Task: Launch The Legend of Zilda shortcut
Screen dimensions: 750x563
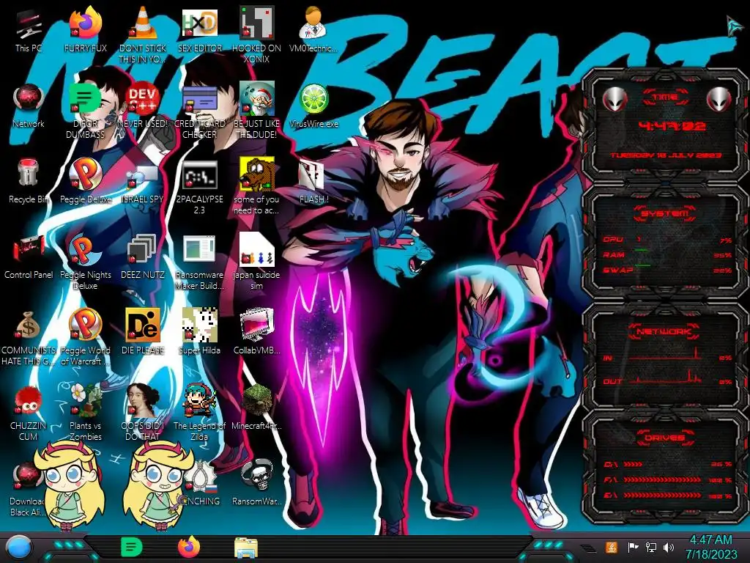Action: pyautogui.click(x=199, y=413)
